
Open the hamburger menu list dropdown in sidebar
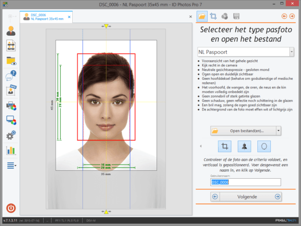coord(12,165)
